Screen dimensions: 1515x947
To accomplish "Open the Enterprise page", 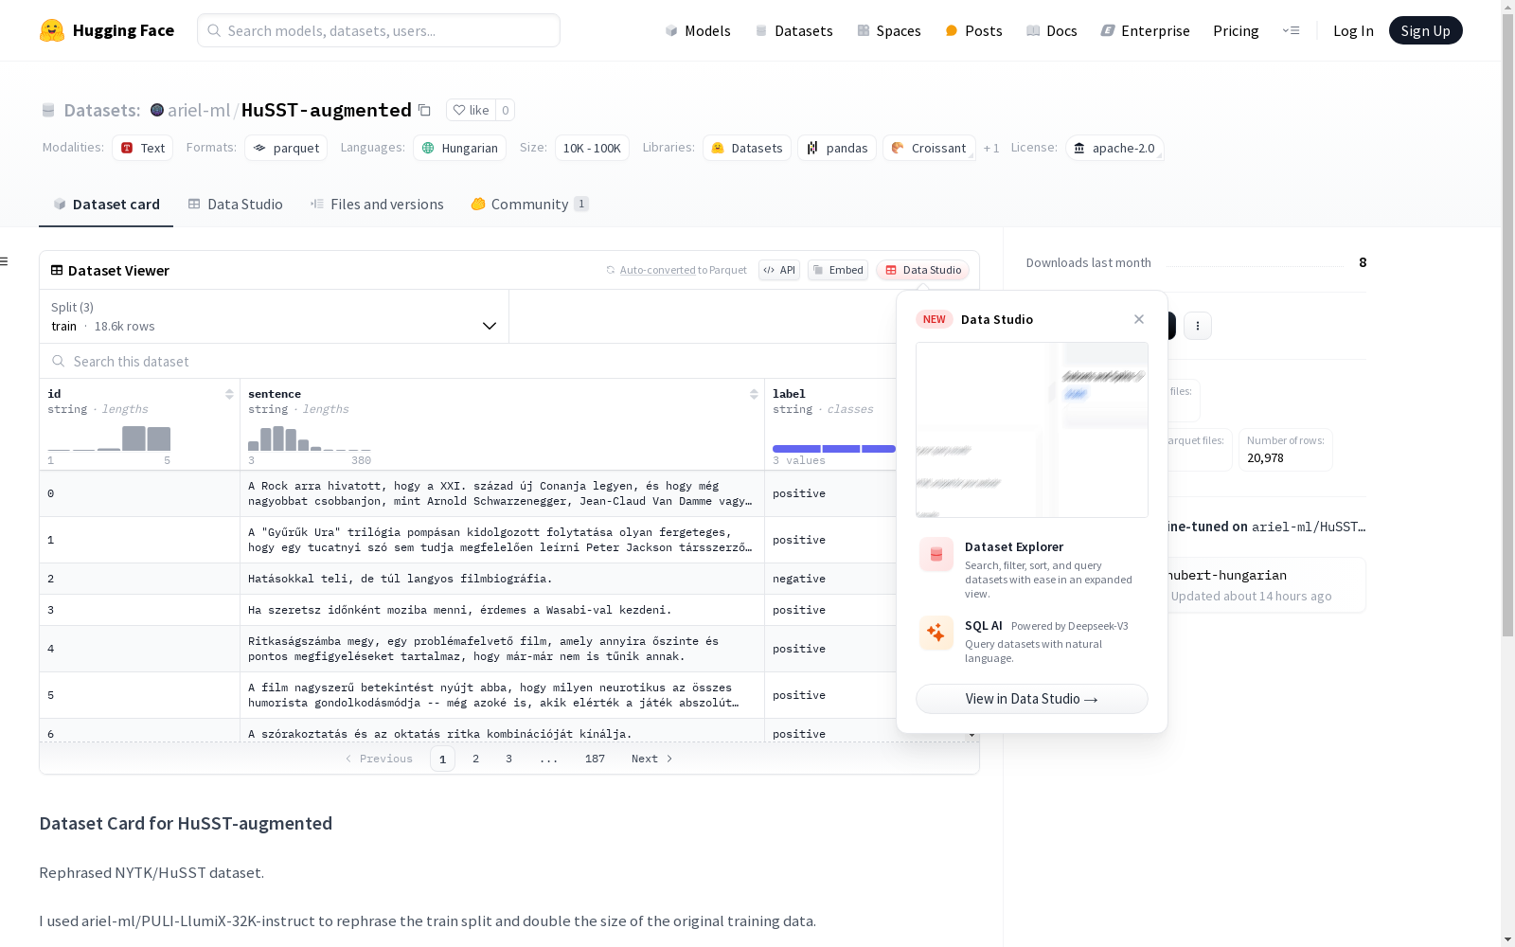I will point(1146,31).
